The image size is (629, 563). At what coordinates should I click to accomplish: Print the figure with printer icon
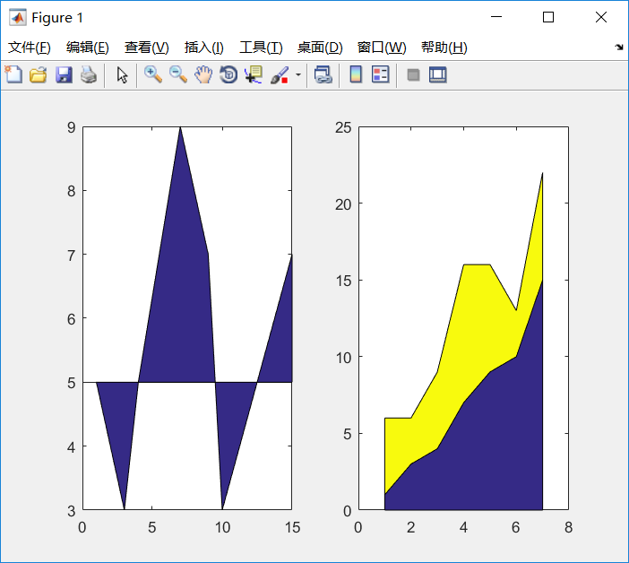(x=89, y=74)
